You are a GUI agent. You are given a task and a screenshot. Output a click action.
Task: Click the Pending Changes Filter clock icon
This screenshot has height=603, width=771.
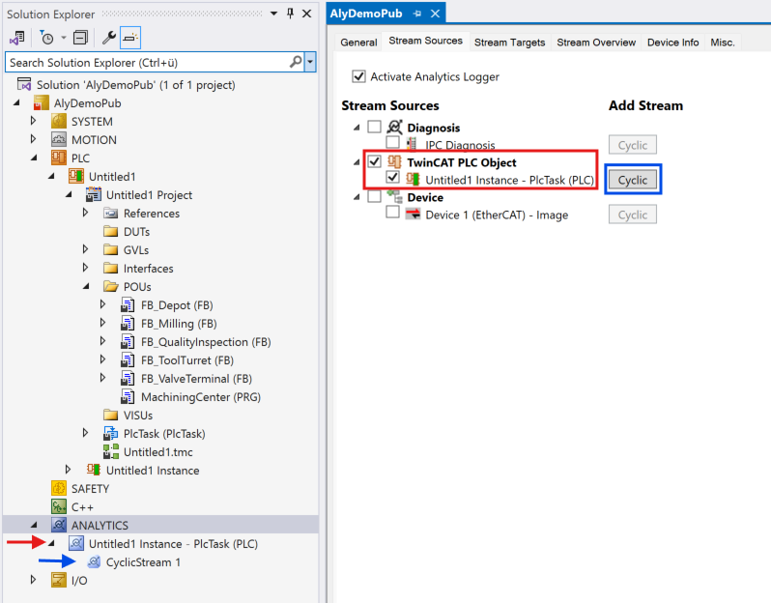click(x=46, y=38)
